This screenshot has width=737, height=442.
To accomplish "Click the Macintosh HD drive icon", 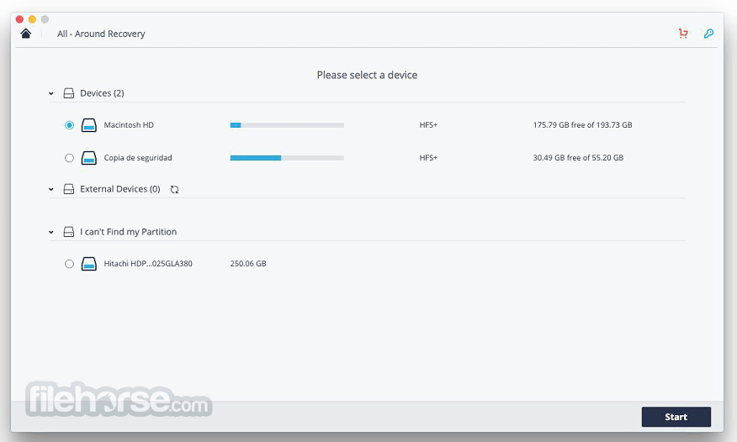I will (x=89, y=125).
